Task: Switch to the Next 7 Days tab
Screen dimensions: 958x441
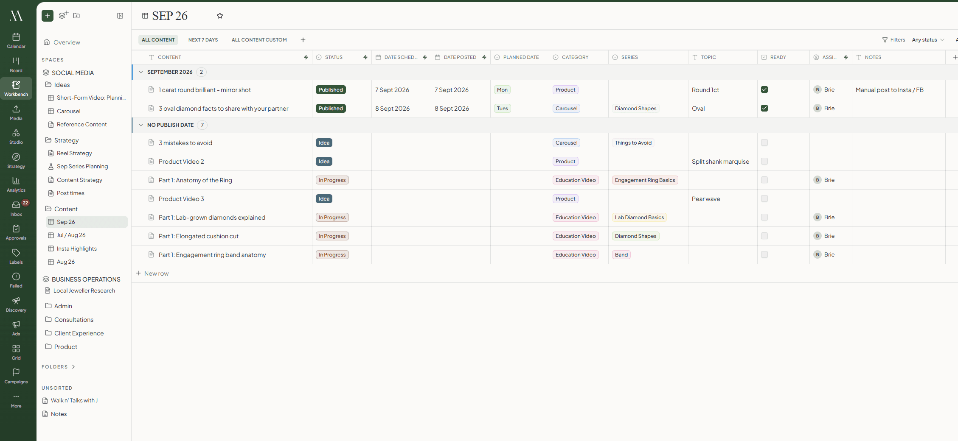Action: (203, 40)
